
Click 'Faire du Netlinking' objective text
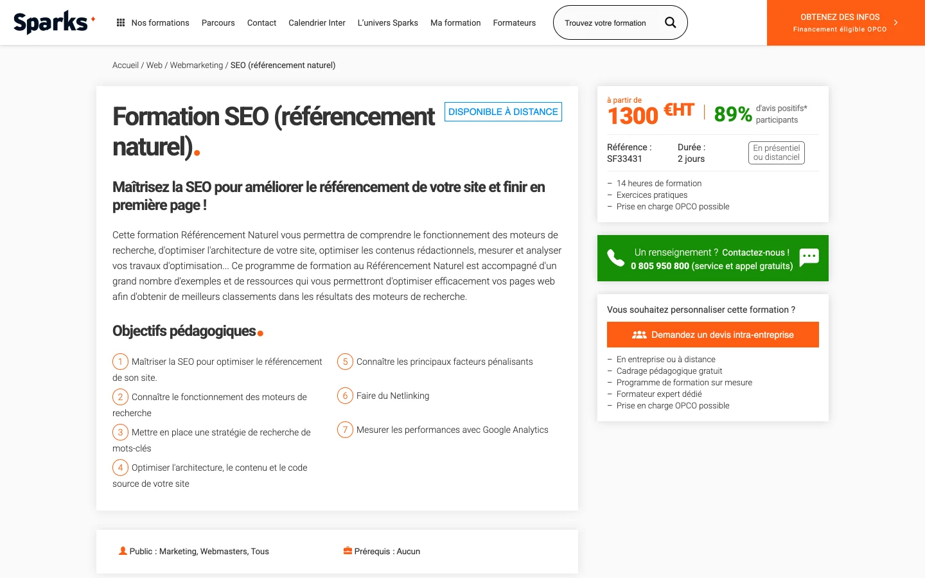(392, 396)
